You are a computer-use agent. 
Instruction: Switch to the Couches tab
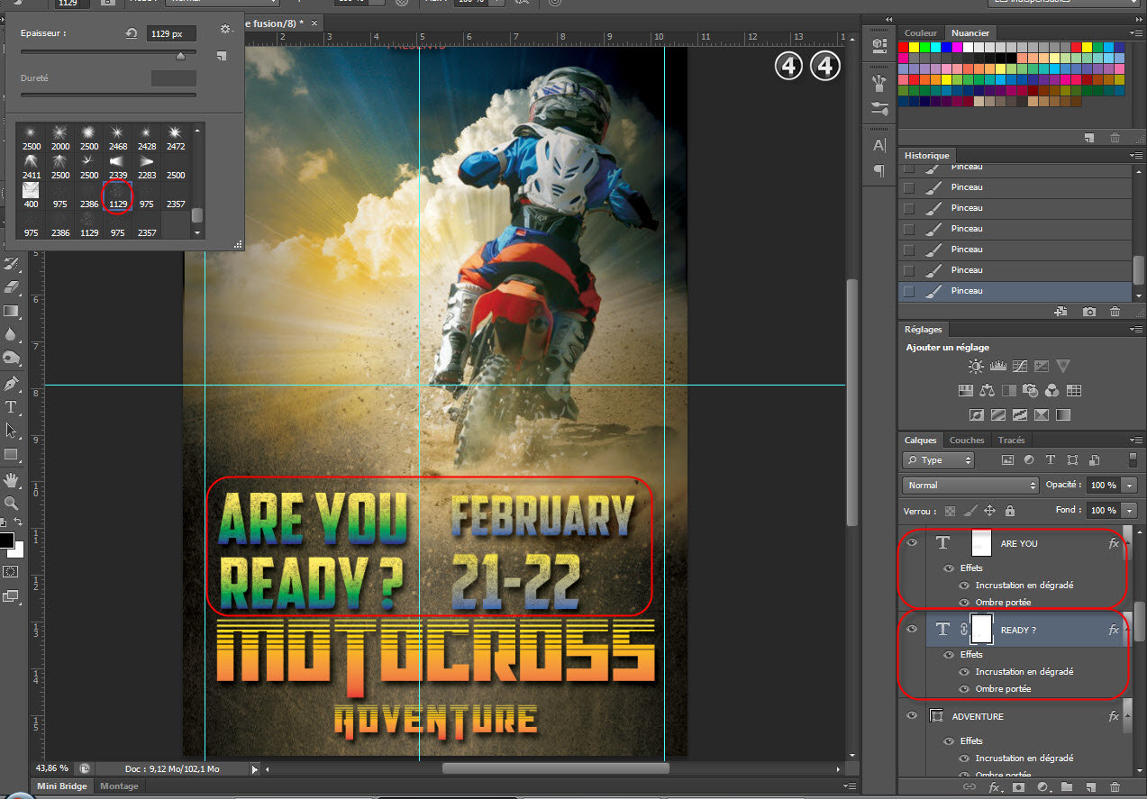[966, 440]
